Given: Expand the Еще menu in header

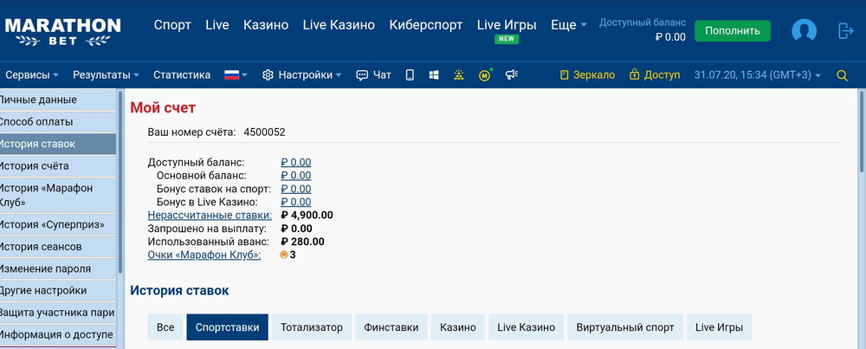Looking at the screenshot, I should [x=569, y=25].
